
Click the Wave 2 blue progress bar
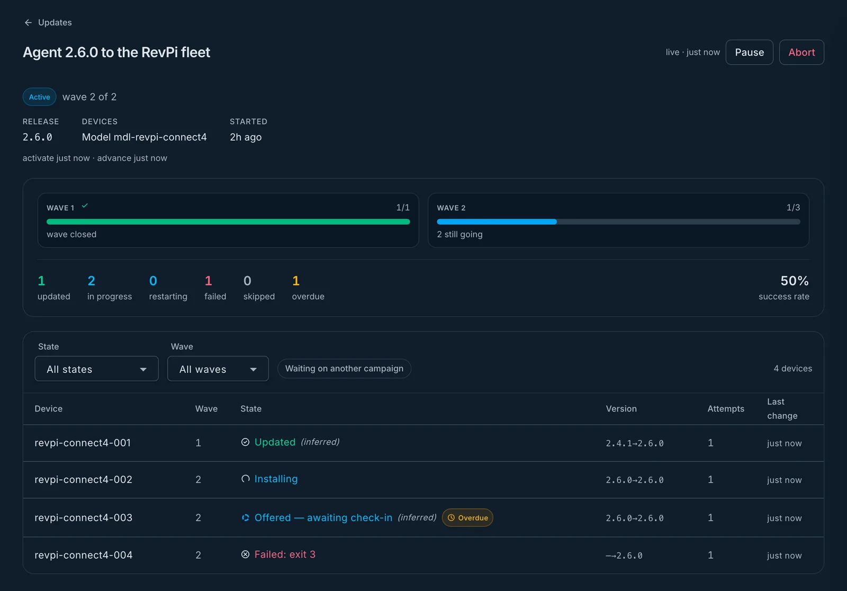[x=497, y=222]
